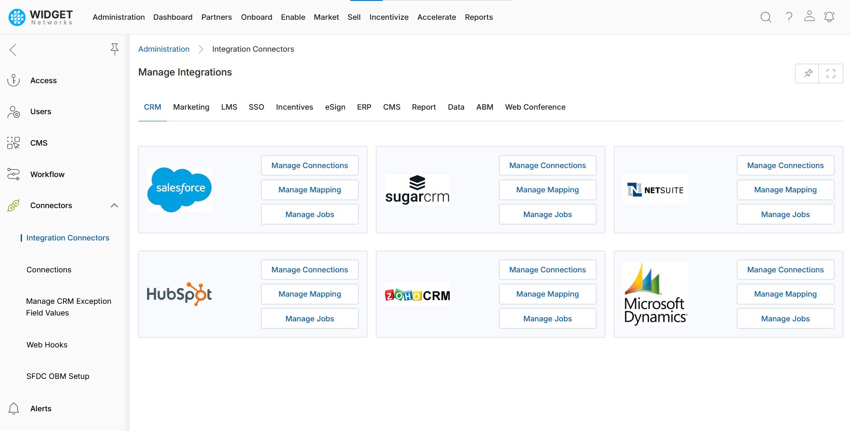Open the search icon in header
The image size is (850, 431).
click(x=765, y=17)
